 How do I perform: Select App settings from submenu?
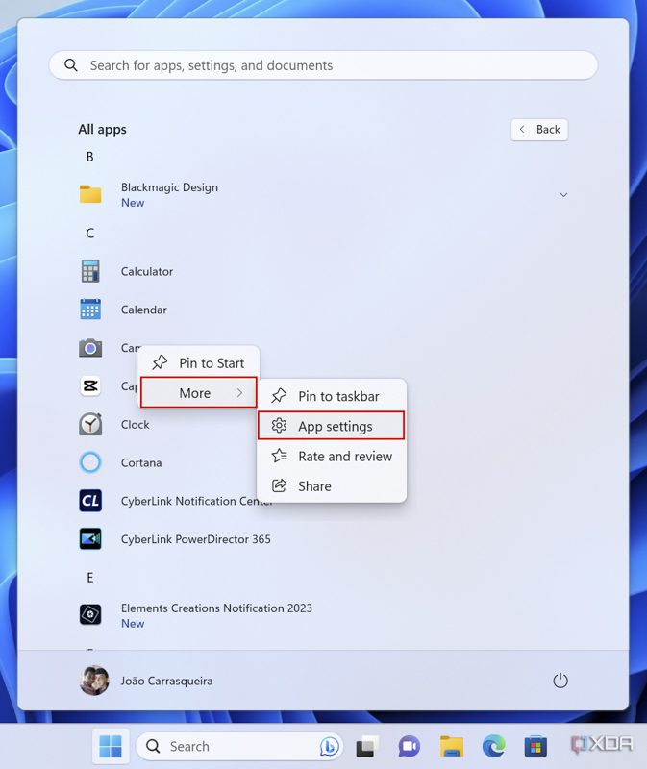pos(331,426)
